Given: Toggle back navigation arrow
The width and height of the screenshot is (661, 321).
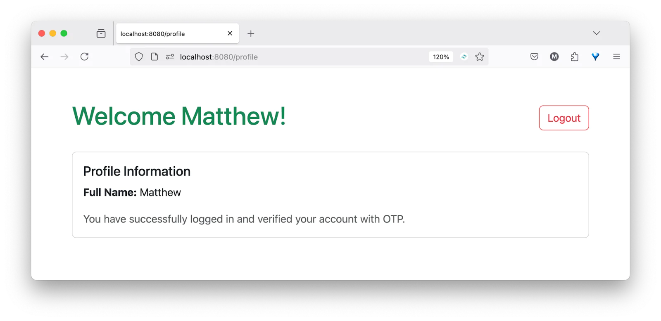Looking at the screenshot, I should click(x=44, y=57).
